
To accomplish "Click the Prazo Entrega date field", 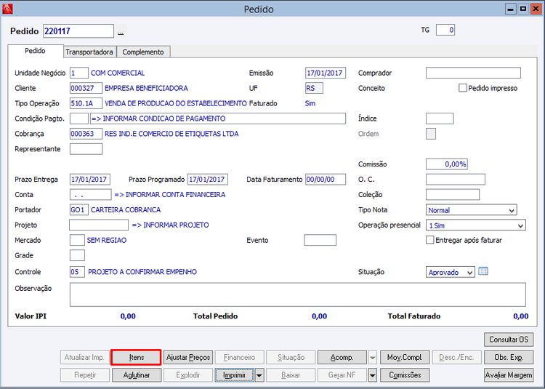I will click(x=90, y=180).
